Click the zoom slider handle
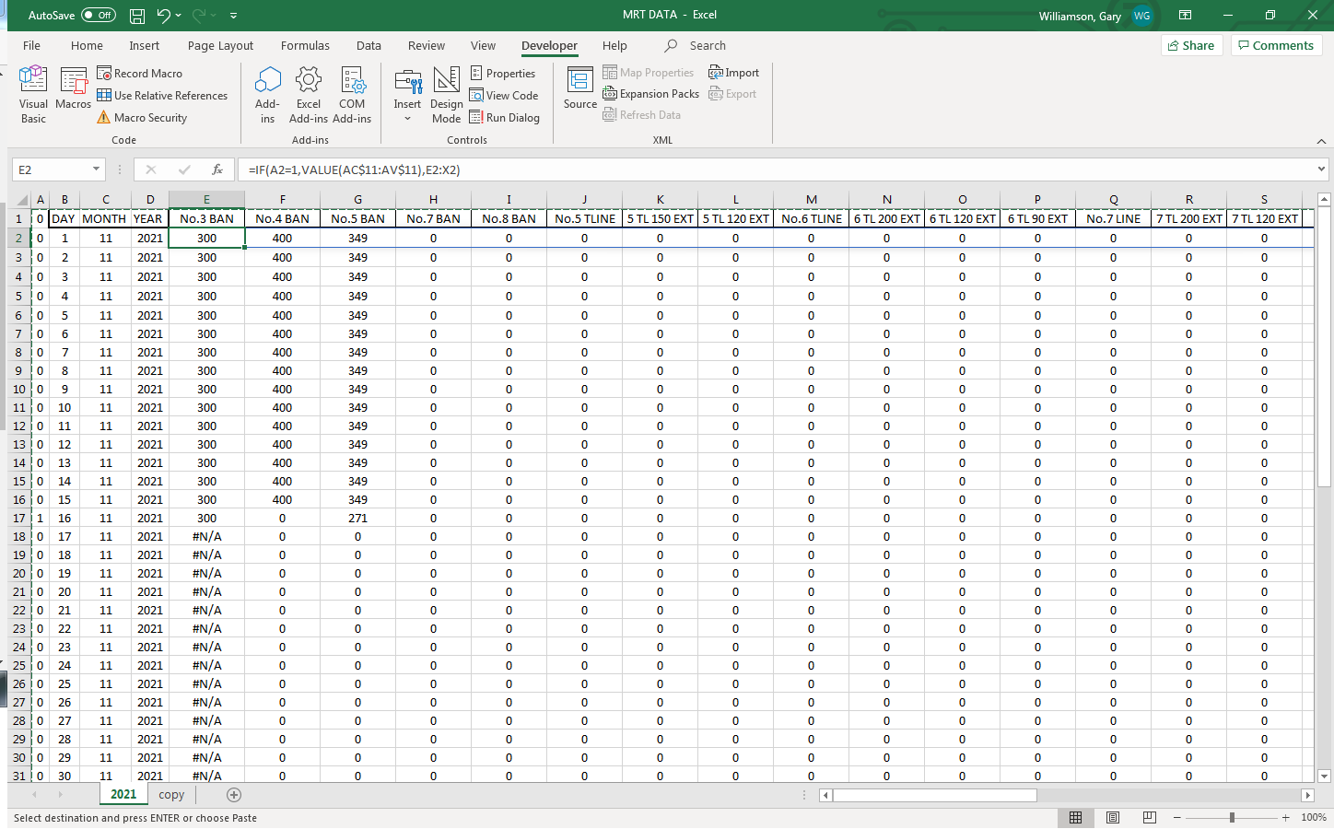 pyautogui.click(x=1232, y=817)
